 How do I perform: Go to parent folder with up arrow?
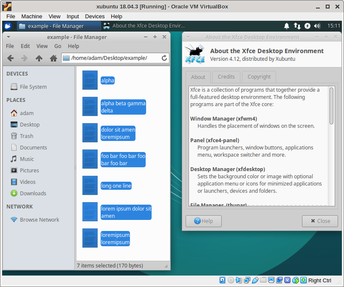(39, 58)
